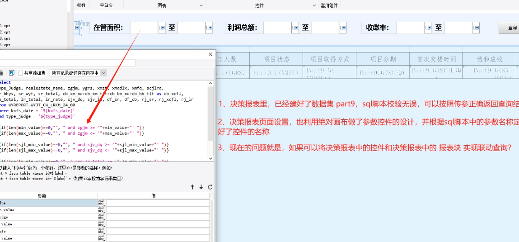Open dropdown of 利润总额 minimum combo box
519x242 pixels.
[x=295, y=28]
